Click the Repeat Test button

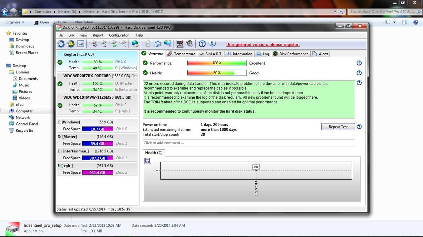(x=338, y=127)
